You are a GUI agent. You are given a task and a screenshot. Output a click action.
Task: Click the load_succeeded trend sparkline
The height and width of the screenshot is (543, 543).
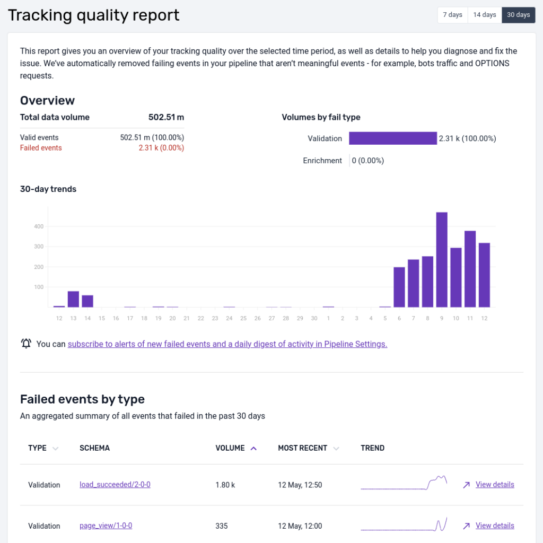pos(404,484)
